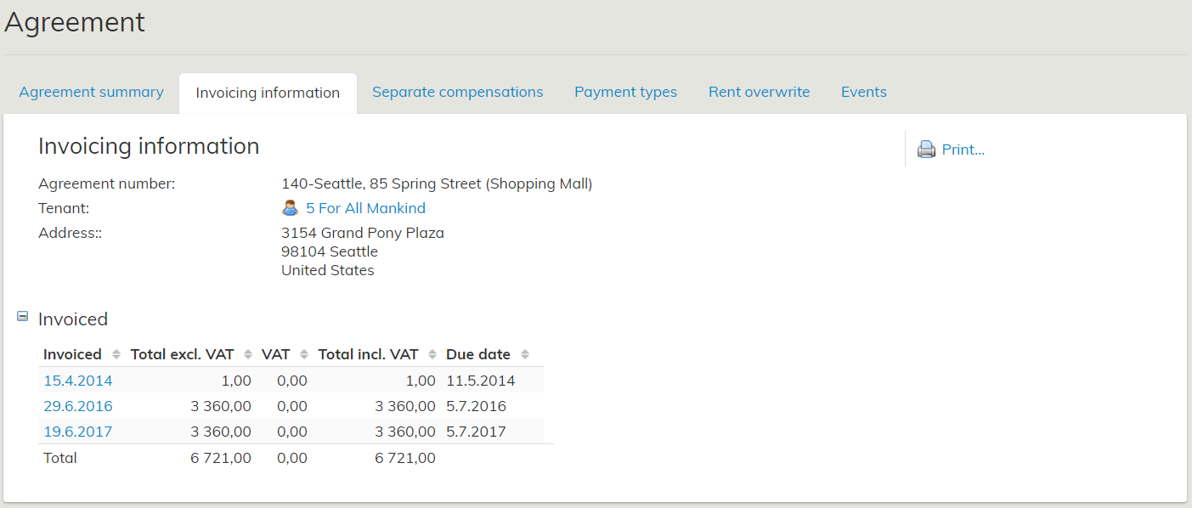Collapse the Invoiced section
This screenshot has height=508, width=1192.
23,316
